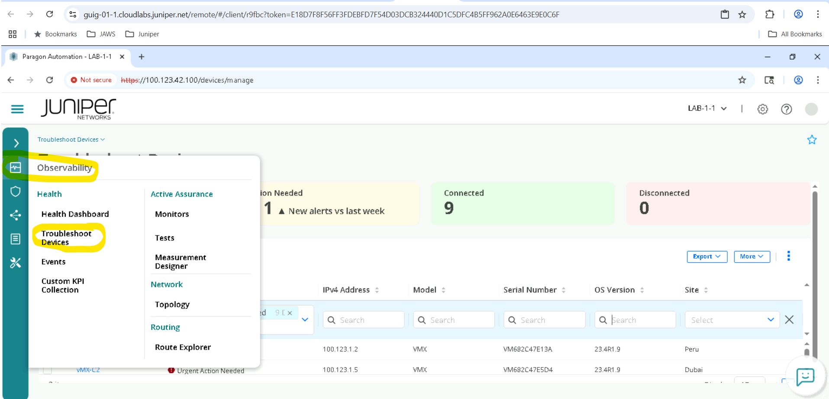
Task: Open the chat assistant bubble icon
Action: click(805, 376)
